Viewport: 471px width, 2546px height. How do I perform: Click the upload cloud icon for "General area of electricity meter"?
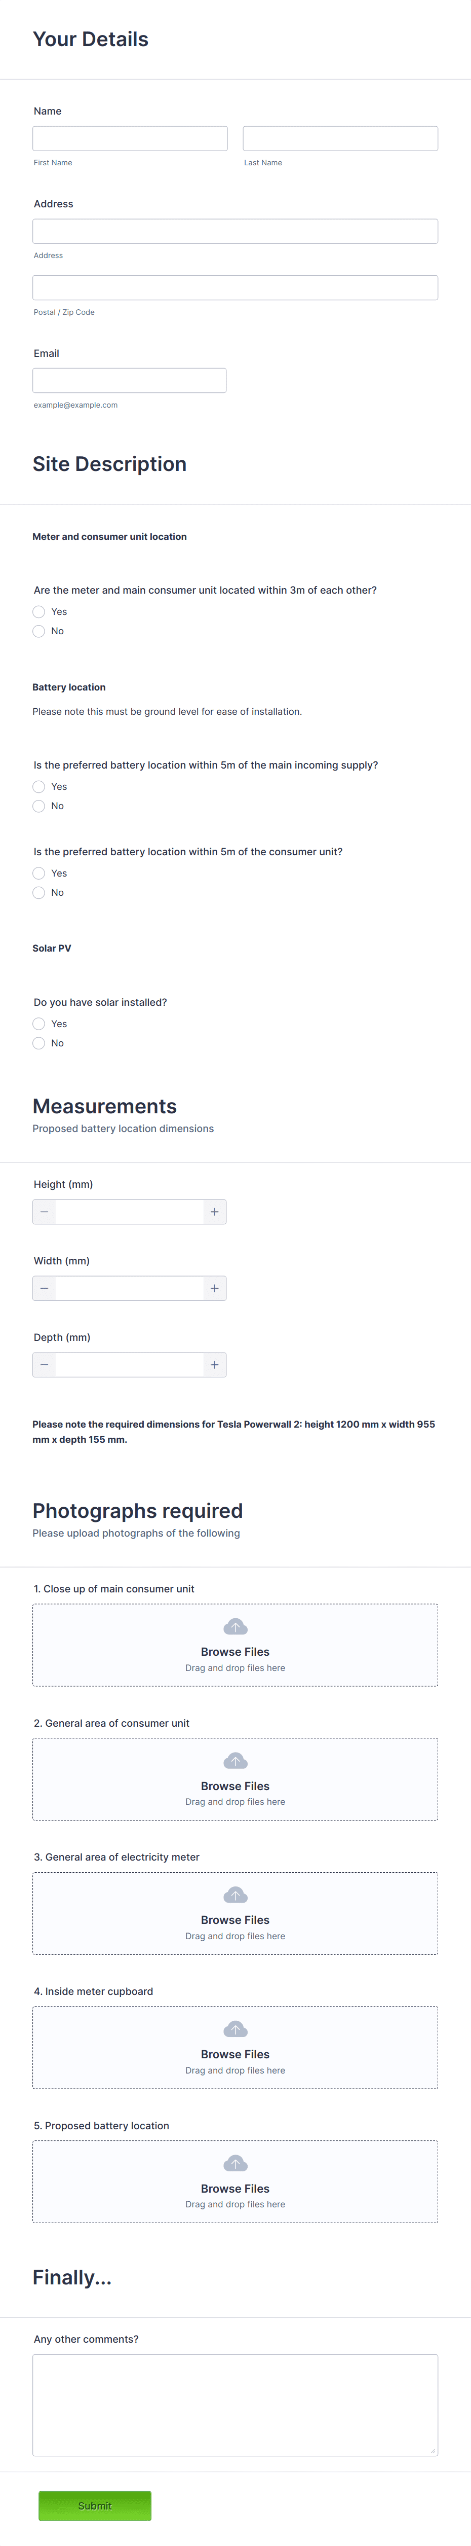pos(234,1894)
